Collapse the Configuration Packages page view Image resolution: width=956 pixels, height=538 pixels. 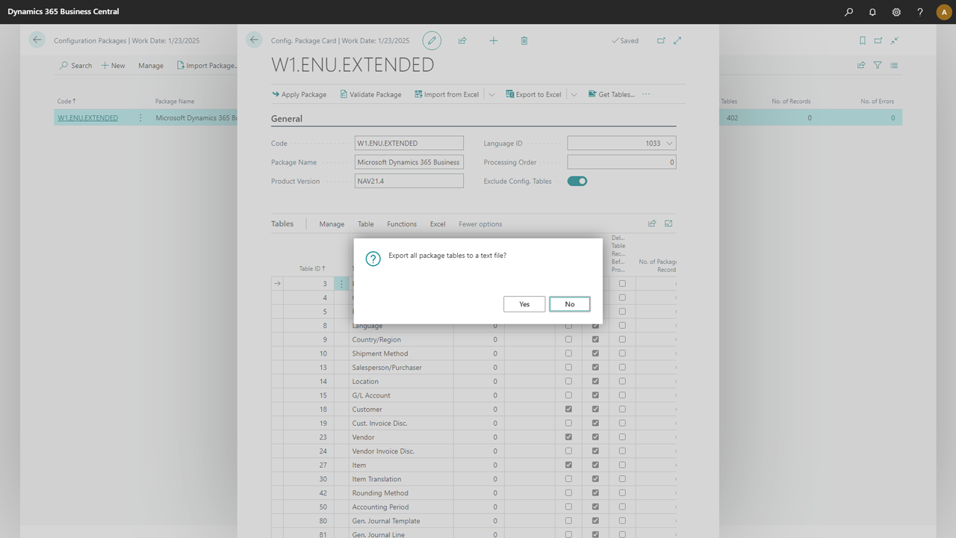895,40
